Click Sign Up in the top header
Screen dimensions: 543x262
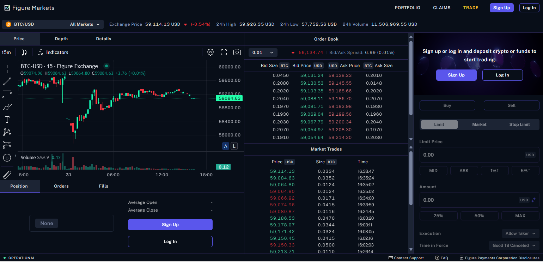tap(501, 8)
